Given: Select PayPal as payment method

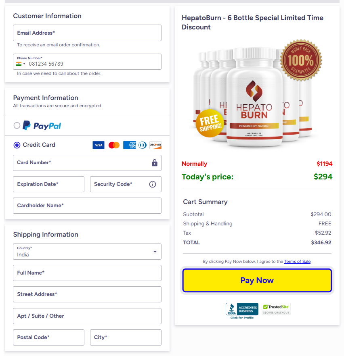Looking at the screenshot, I should point(17,125).
